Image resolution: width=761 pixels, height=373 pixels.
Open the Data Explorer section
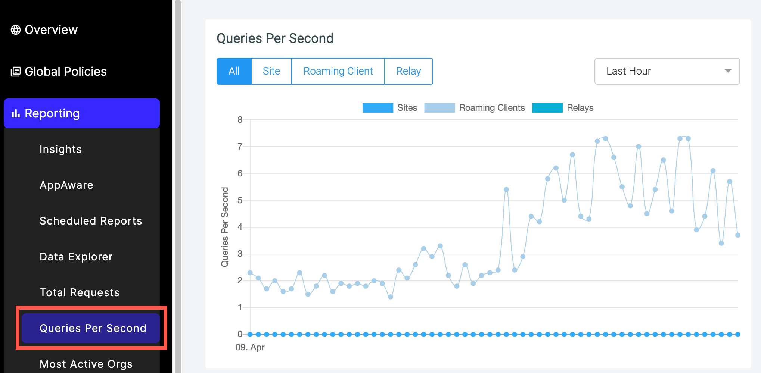click(76, 257)
